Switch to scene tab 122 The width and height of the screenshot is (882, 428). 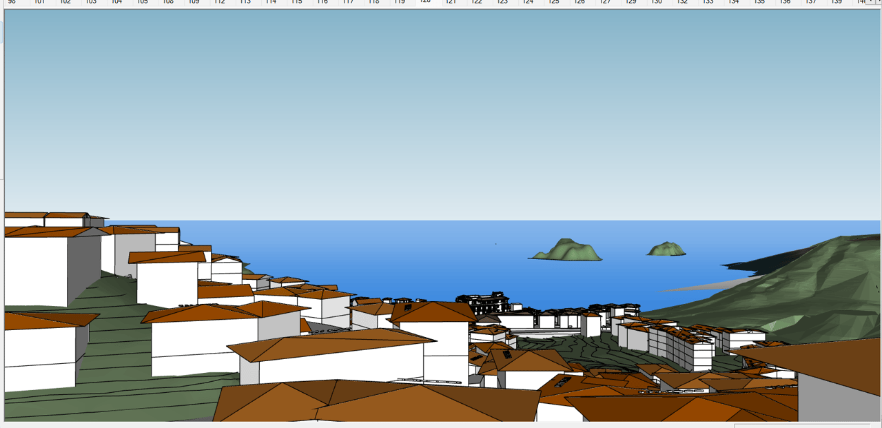(x=477, y=2)
